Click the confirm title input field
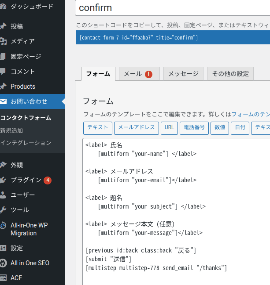This screenshot has height=285, width=270. 173,8
